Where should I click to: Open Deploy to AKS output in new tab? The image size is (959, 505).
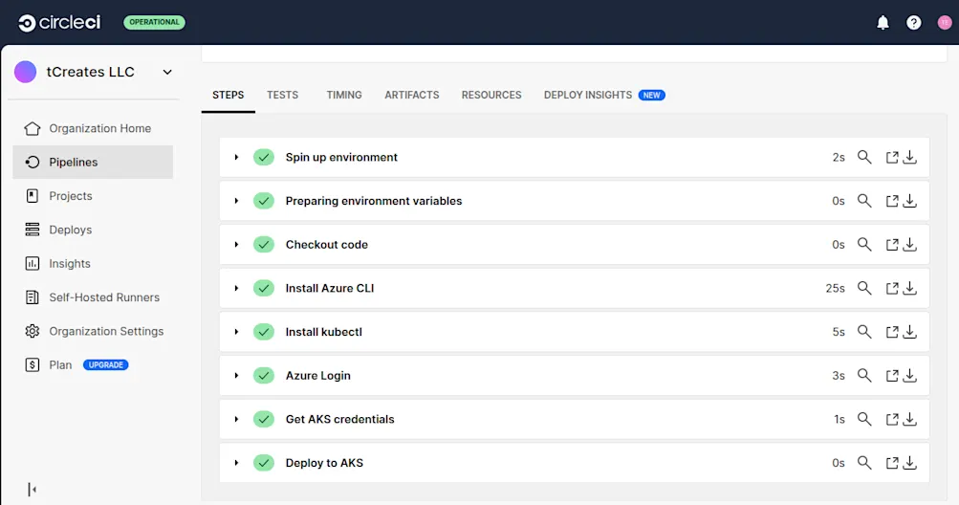pos(892,463)
